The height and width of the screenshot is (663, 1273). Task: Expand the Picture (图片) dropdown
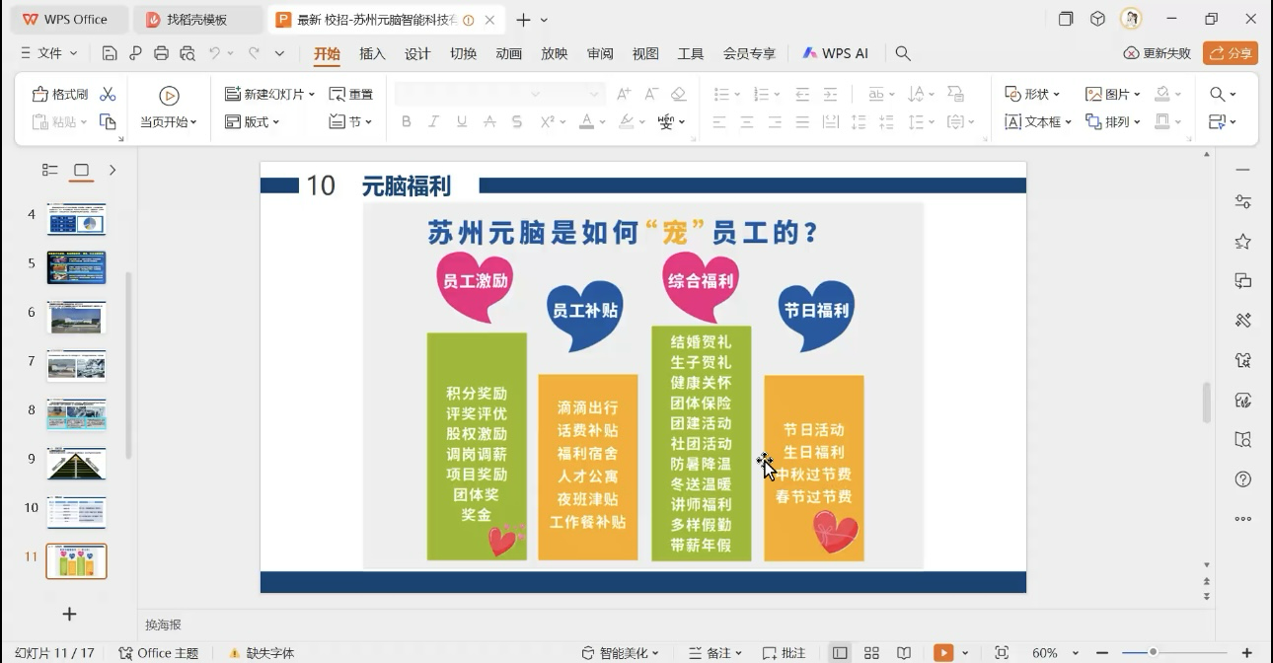tap(1112, 94)
